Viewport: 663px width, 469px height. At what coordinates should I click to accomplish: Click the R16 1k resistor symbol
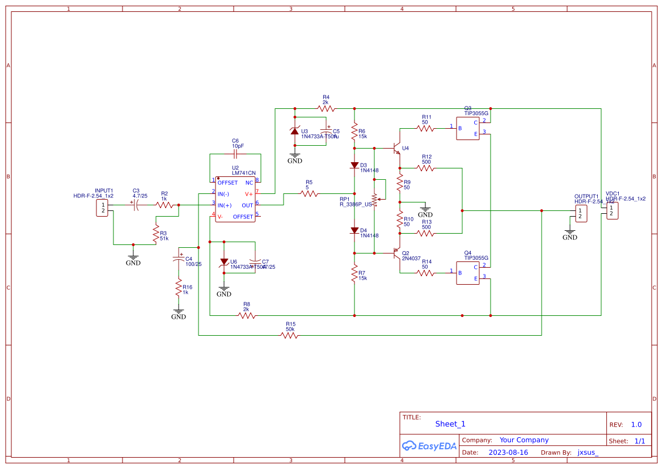pyautogui.click(x=179, y=288)
